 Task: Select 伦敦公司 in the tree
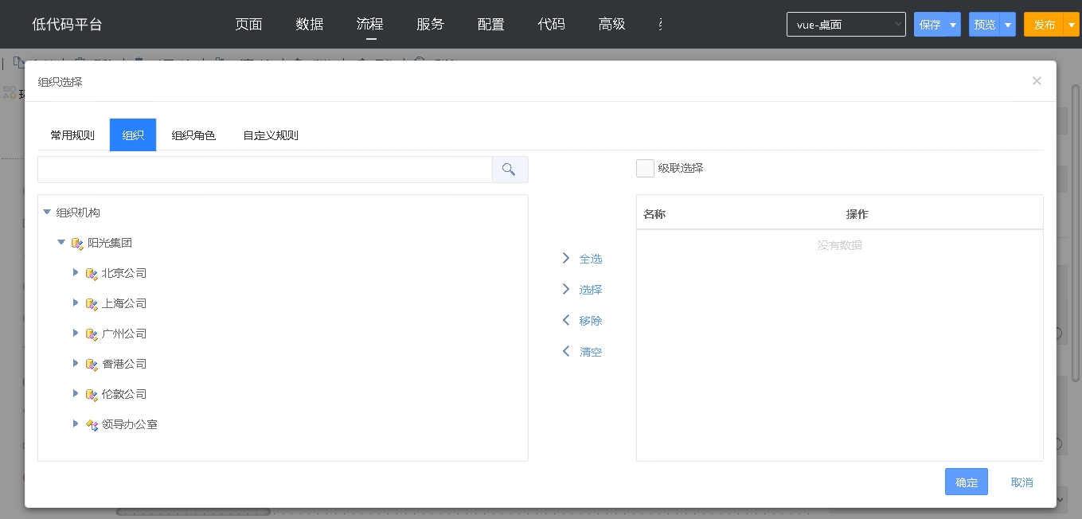[x=124, y=394]
